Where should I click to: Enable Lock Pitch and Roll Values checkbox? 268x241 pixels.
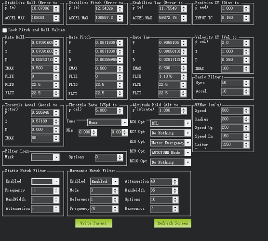pos(5,30)
